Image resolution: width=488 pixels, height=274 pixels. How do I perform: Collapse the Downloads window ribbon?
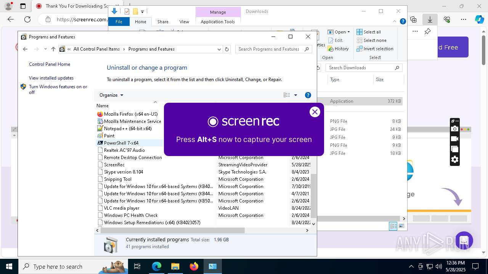coord(395,22)
